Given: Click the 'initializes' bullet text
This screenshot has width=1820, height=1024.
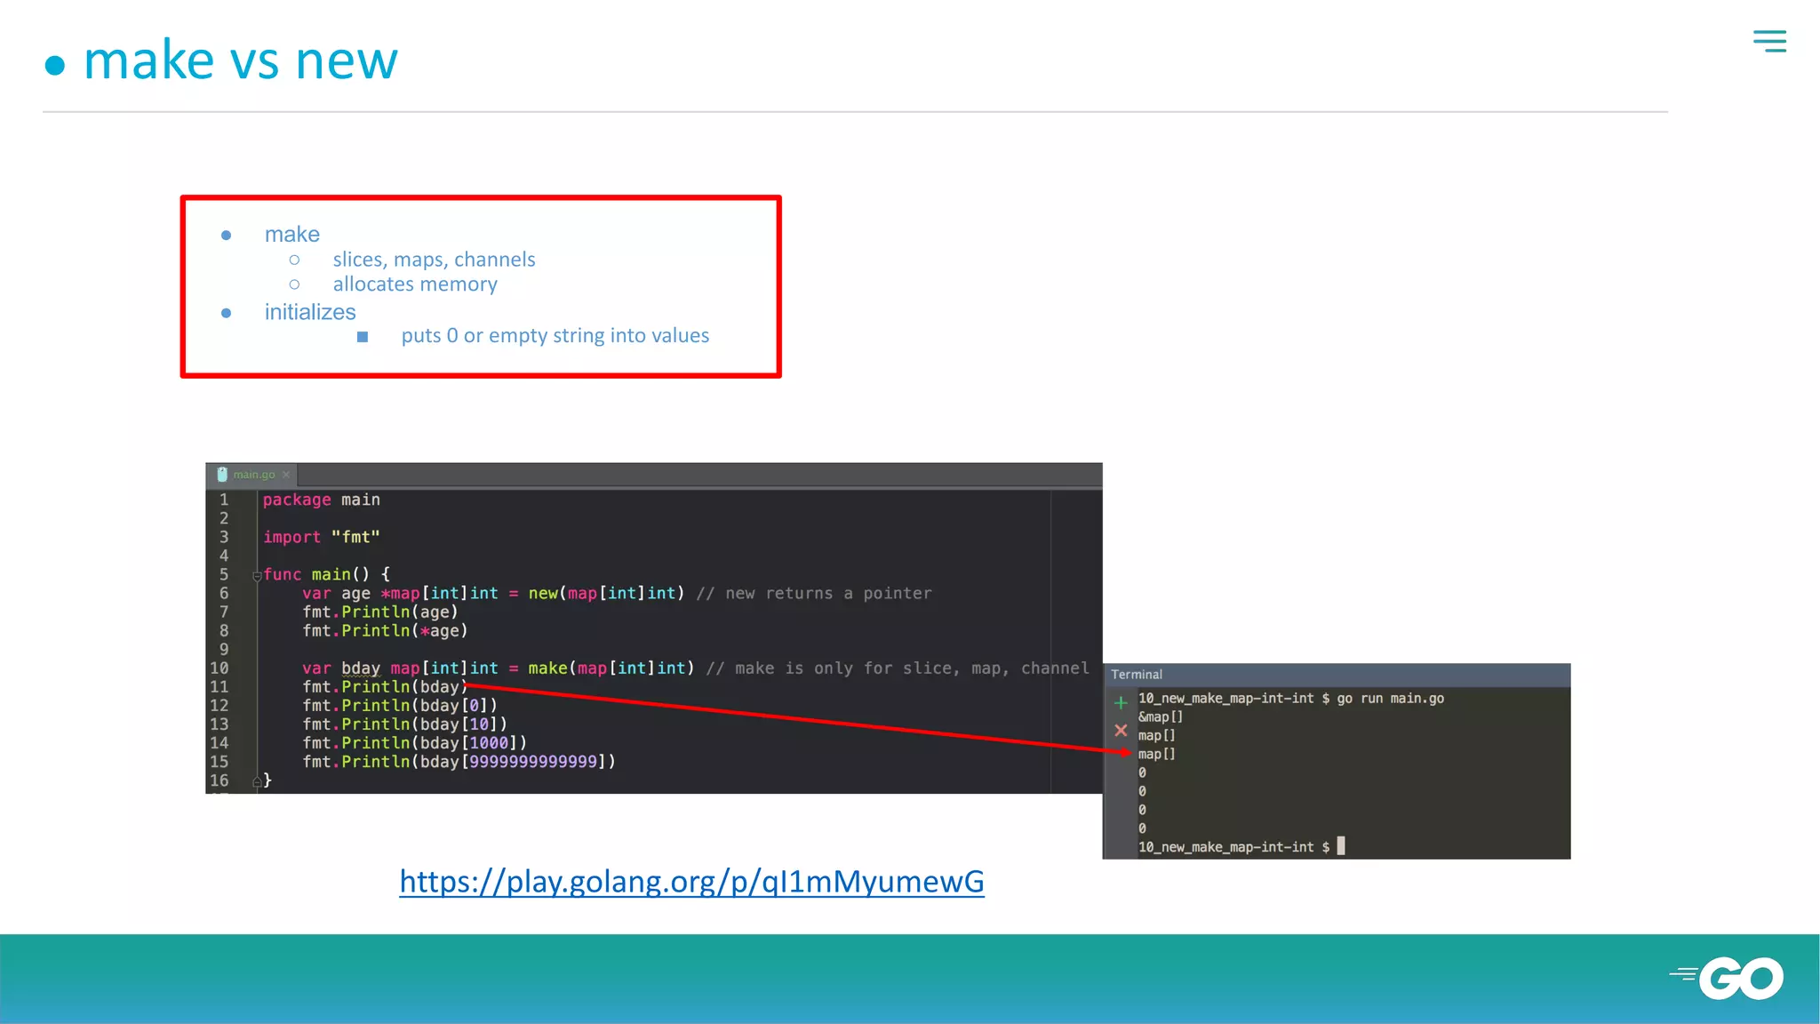Looking at the screenshot, I should pyautogui.click(x=310, y=312).
